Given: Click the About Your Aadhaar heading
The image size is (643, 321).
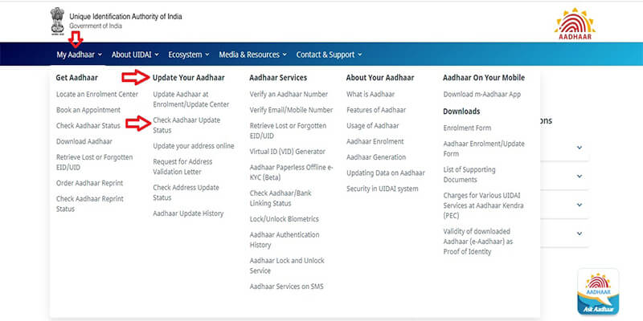Looking at the screenshot, I should (x=380, y=77).
